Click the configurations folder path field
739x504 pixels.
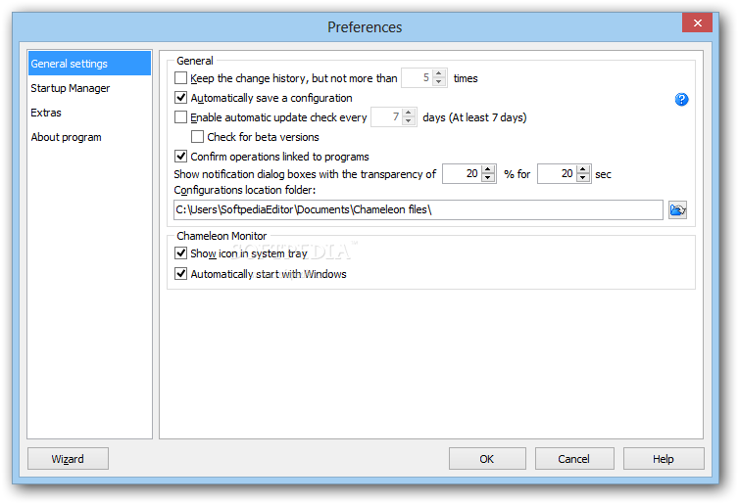(419, 209)
